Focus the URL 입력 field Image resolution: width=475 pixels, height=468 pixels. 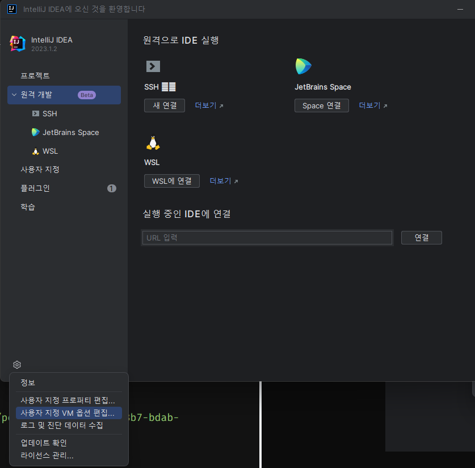(267, 238)
